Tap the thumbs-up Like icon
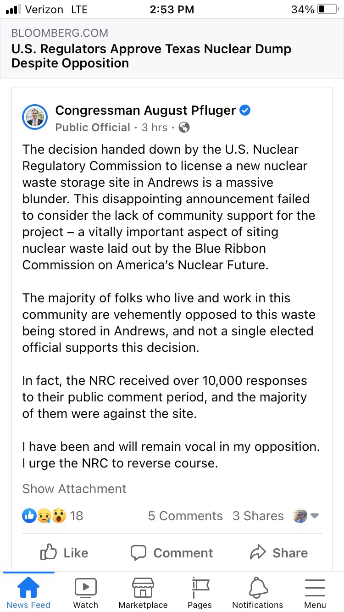Image resolution: width=344 pixels, height=612 pixels. tap(49, 552)
